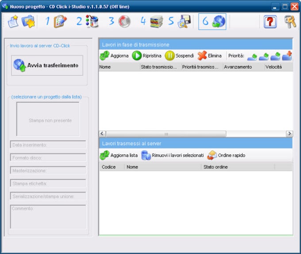Click left arrow of horizontal scrollbar
The width and height of the screenshot is (301, 254).
click(102, 134)
